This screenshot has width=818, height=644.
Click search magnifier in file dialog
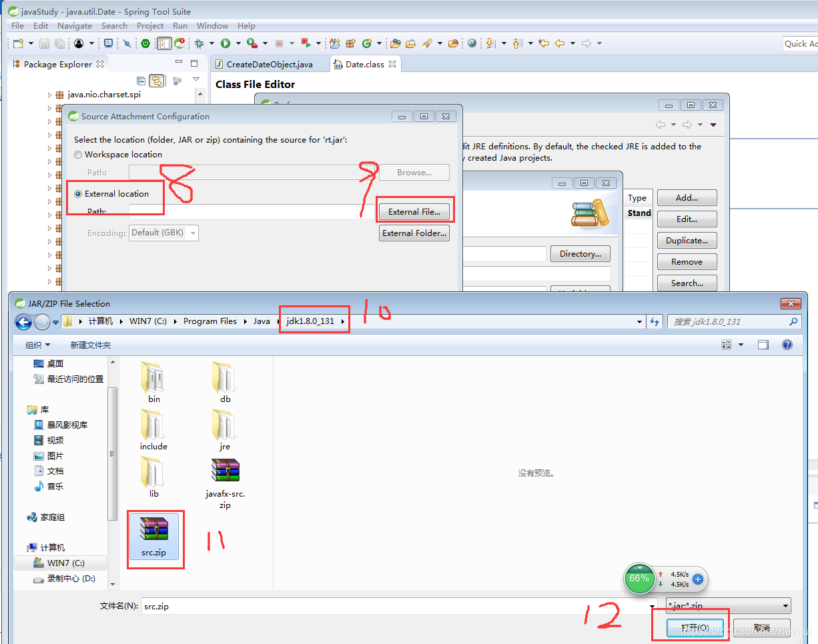point(793,321)
